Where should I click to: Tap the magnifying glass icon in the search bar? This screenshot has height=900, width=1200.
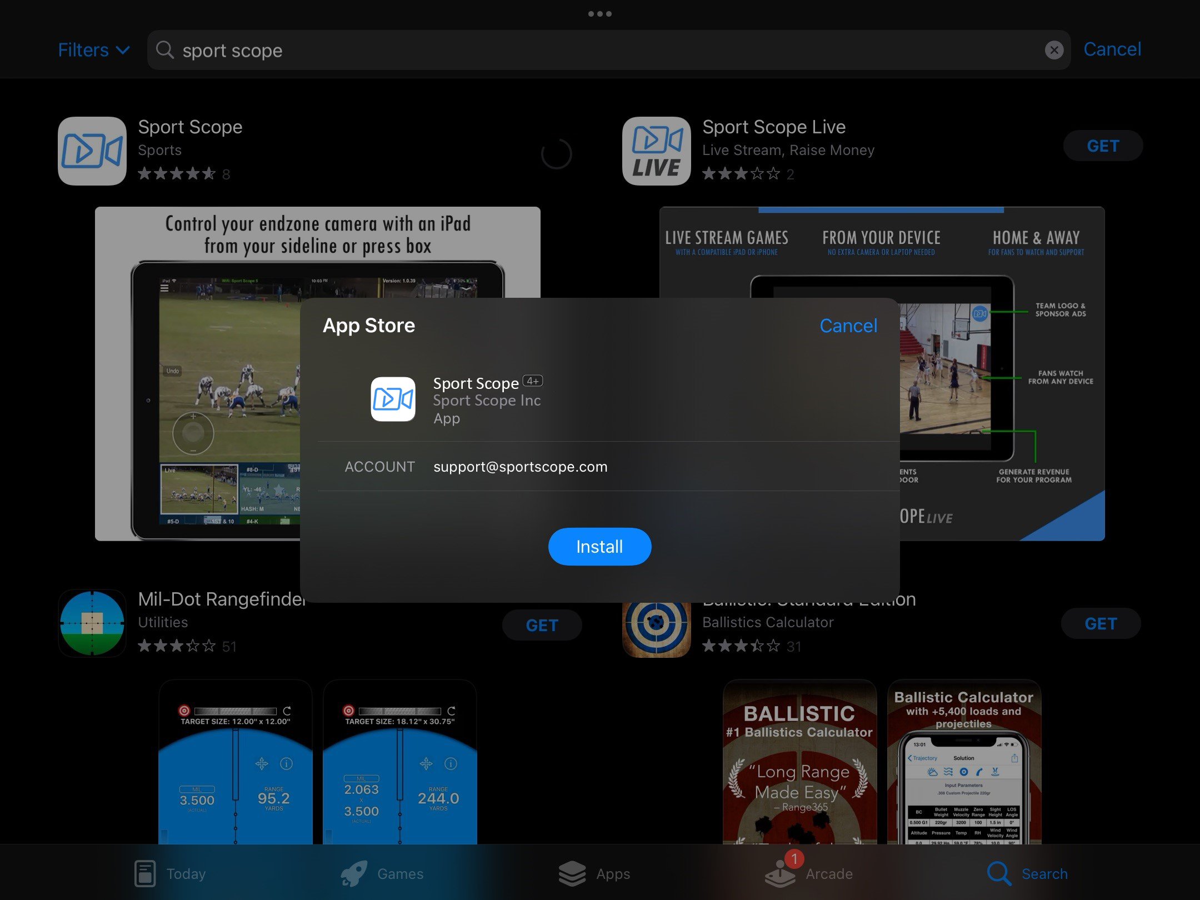(164, 50)
